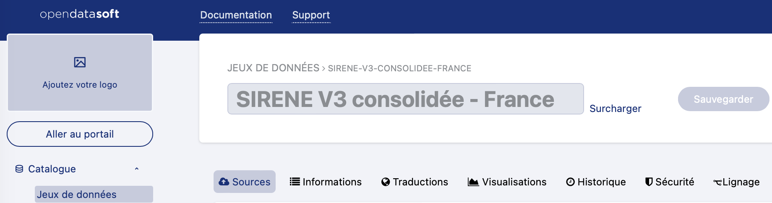
Task: Click the dataset title input field
Action: 405,99
